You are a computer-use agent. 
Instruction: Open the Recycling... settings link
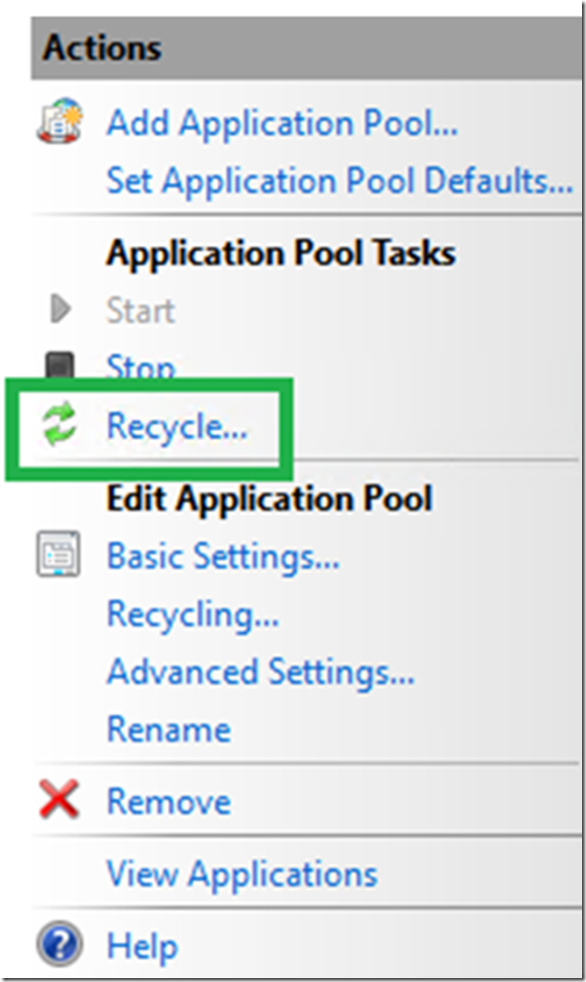click(192, 614)
